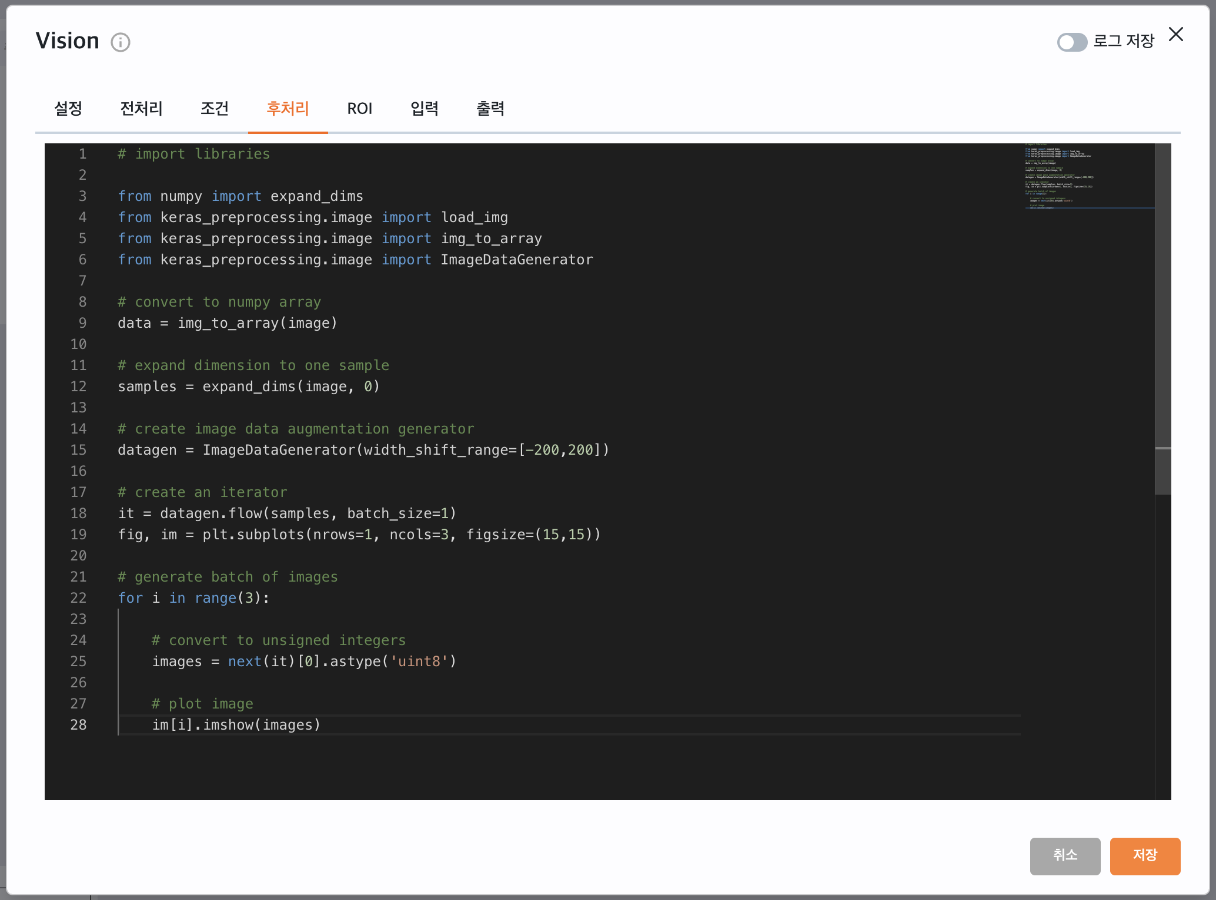Switch to the 전처리 tab
This screenshot has width=1216, height=900.
pos(141,108)
